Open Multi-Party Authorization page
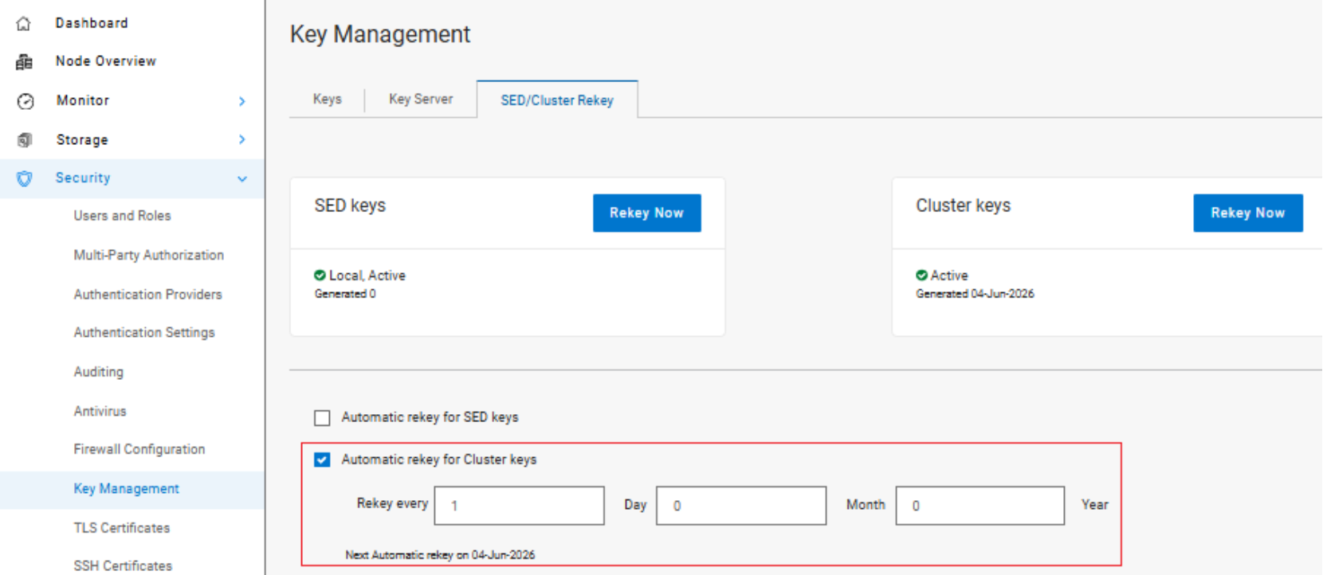Image resolution: width=1323 pixels, height=575 pixels. (x=149, y=255)
